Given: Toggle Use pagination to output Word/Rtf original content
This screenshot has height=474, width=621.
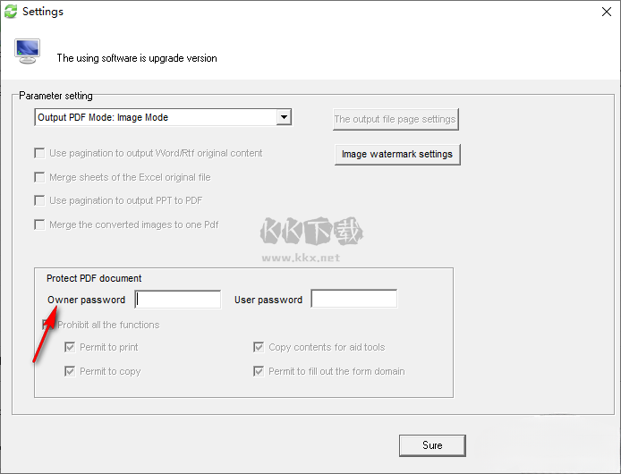Looking at the screenshot, I should point(39,153).
